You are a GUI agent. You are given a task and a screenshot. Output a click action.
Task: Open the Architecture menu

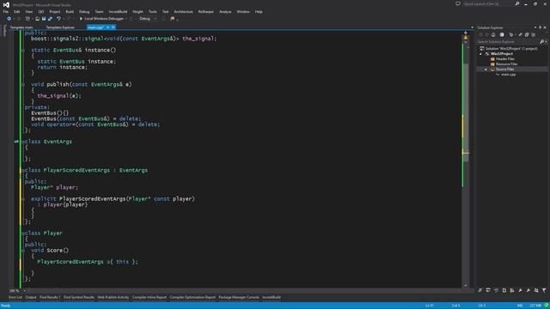click(x=183, y=11)
